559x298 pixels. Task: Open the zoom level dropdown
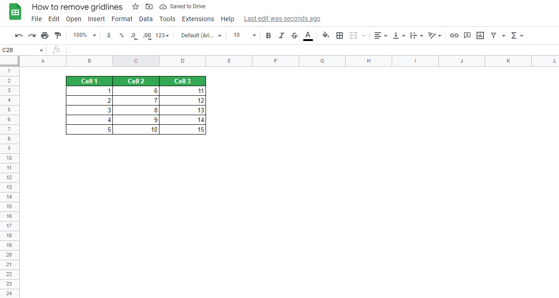pyautogui.click(x=84, y=35)
